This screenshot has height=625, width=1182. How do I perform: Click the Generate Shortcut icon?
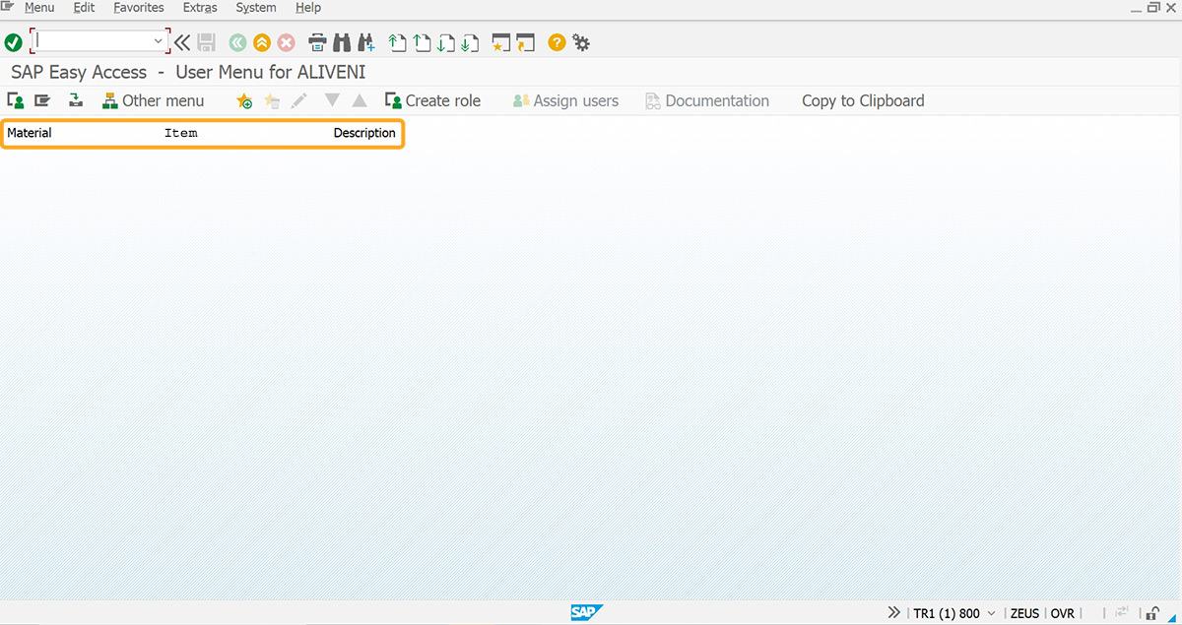[526, 42]
